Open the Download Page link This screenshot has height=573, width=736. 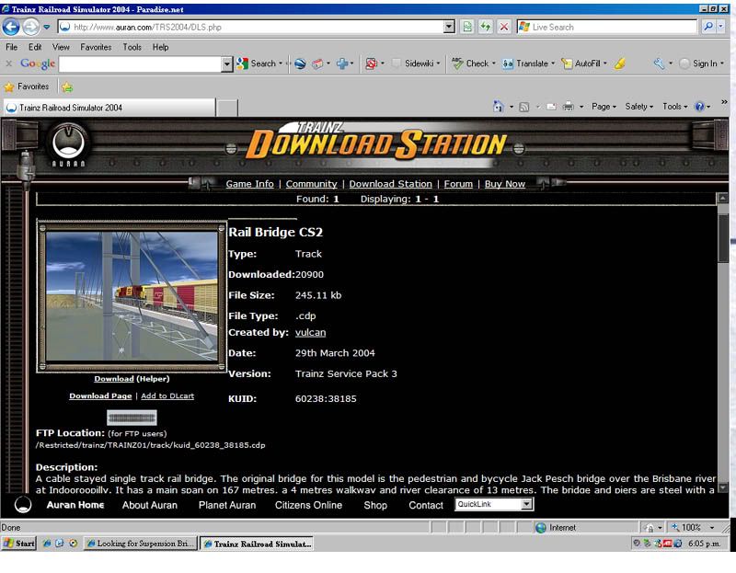click(x=100, y=396)
